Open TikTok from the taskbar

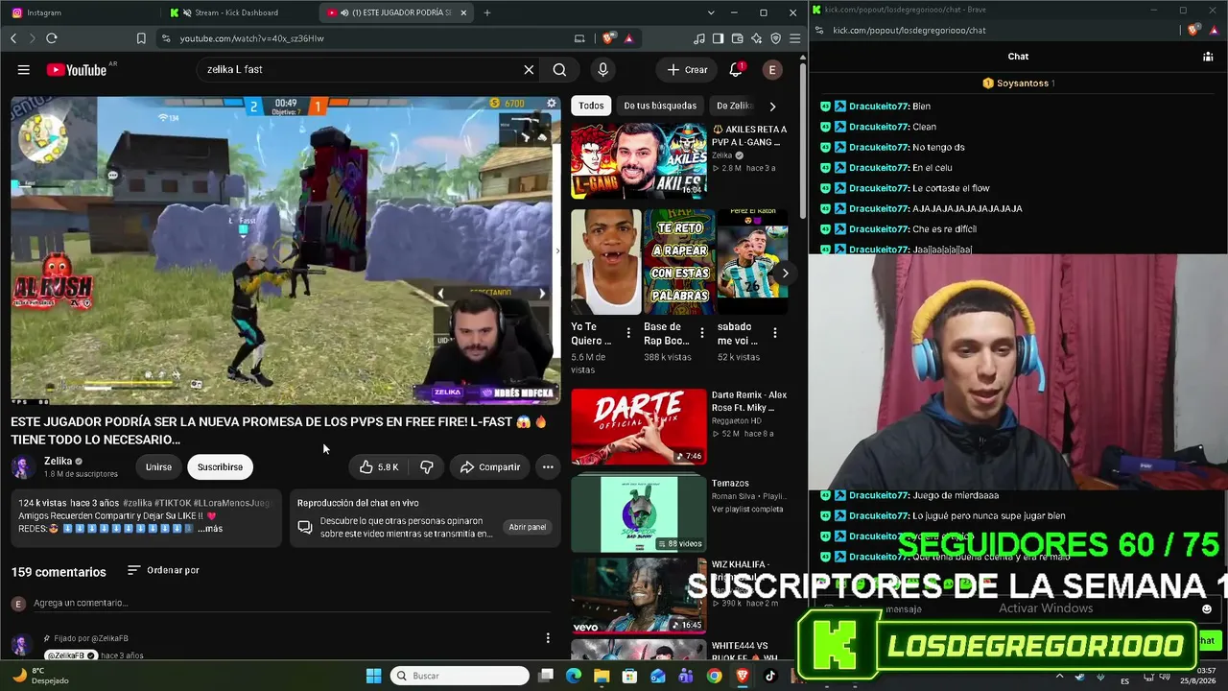pyautogui.click(x=769, y=676)
